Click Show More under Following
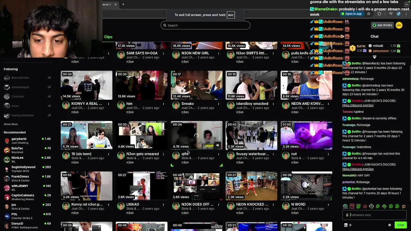This screenshot has width=411, height=231. click(x=11, y=124)
